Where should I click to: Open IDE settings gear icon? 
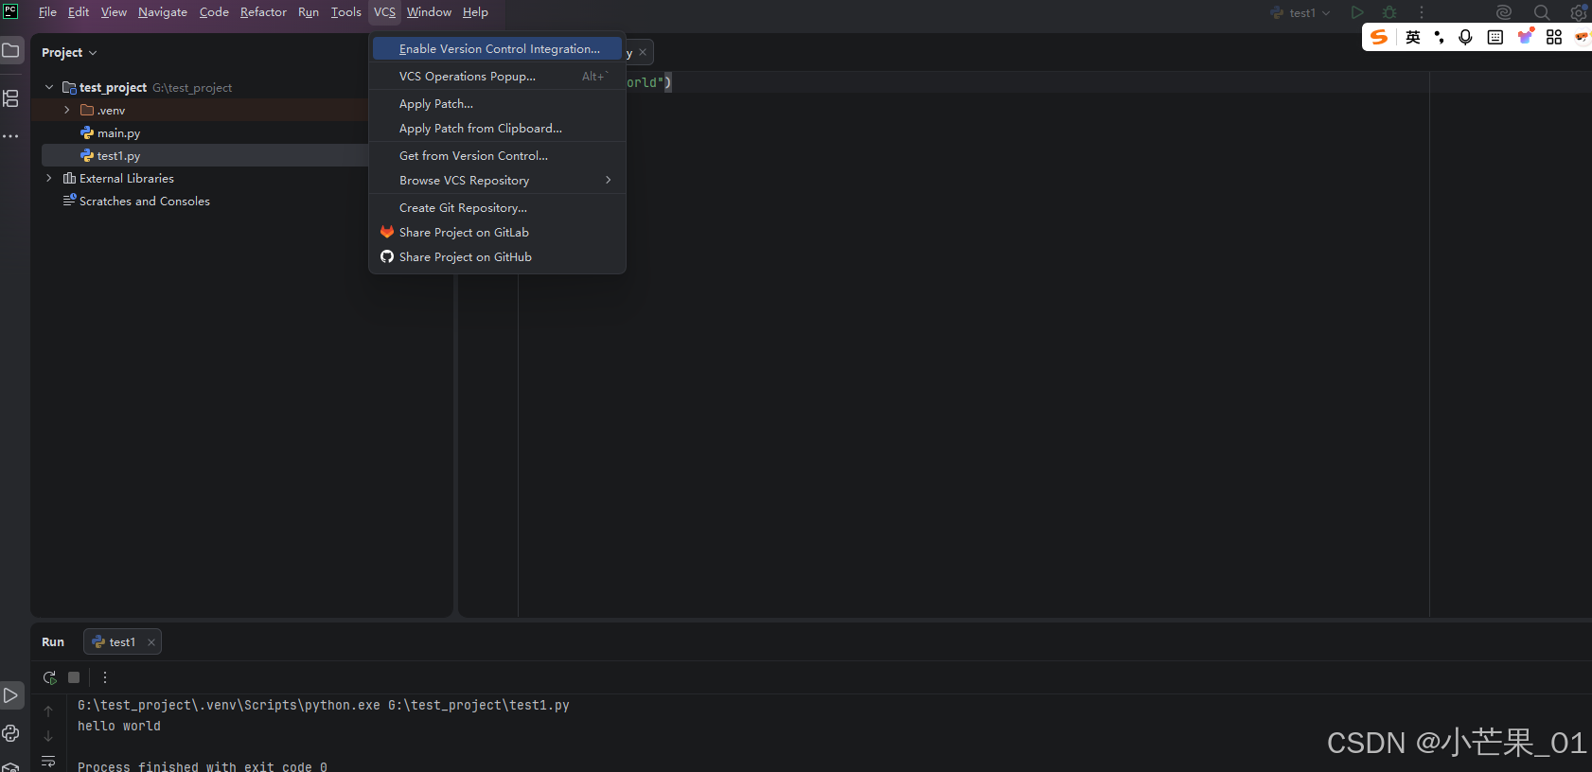pyautogui.click(x=1579, y=12)
